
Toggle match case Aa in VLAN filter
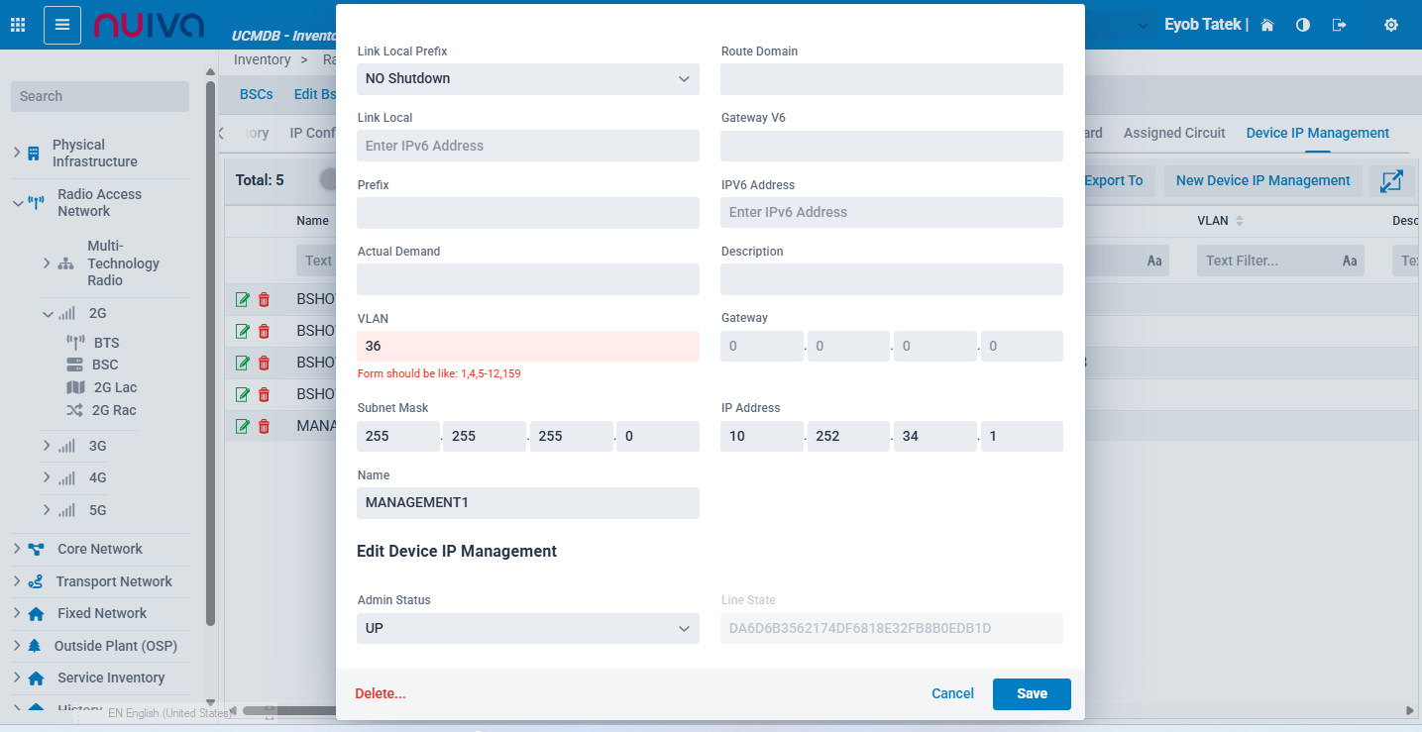(1349, 261)
